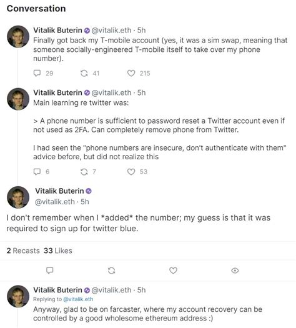Like the twitter blue post
296x328 pixels.
coord(173,271)
